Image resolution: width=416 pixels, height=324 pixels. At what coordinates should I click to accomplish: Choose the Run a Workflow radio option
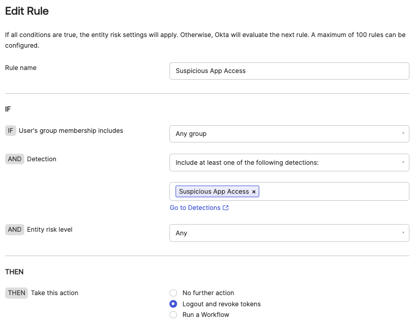174,315
